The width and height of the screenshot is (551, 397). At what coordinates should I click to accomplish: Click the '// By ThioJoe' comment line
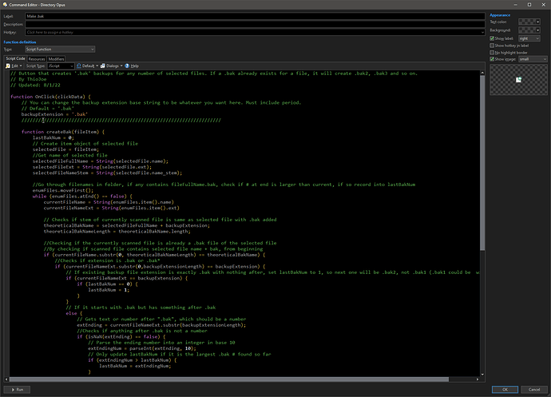coord(28,79)
